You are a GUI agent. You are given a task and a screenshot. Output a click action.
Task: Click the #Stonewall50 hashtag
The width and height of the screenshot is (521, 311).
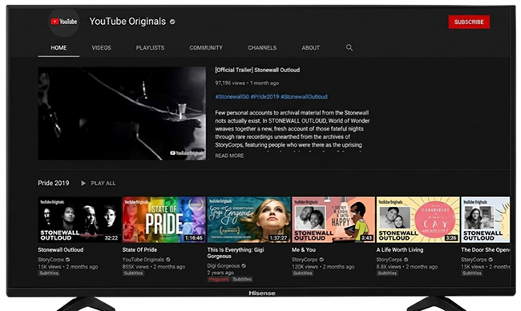(232, 97)
